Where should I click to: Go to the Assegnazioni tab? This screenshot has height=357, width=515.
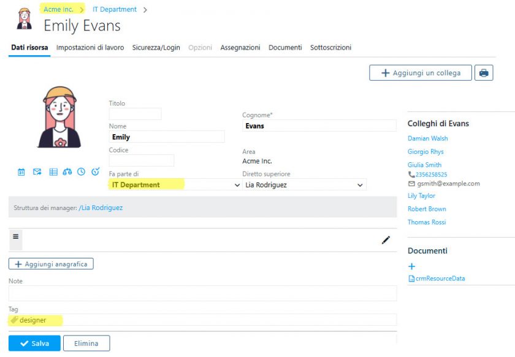240,48
